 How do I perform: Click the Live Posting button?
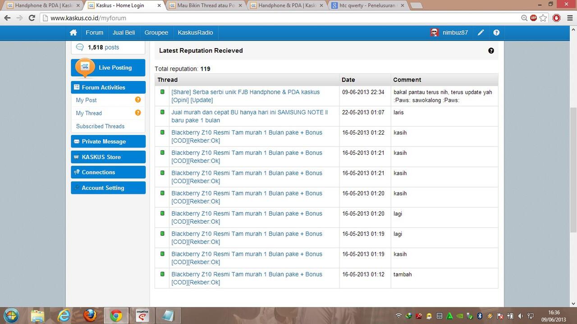coord(108,67)
